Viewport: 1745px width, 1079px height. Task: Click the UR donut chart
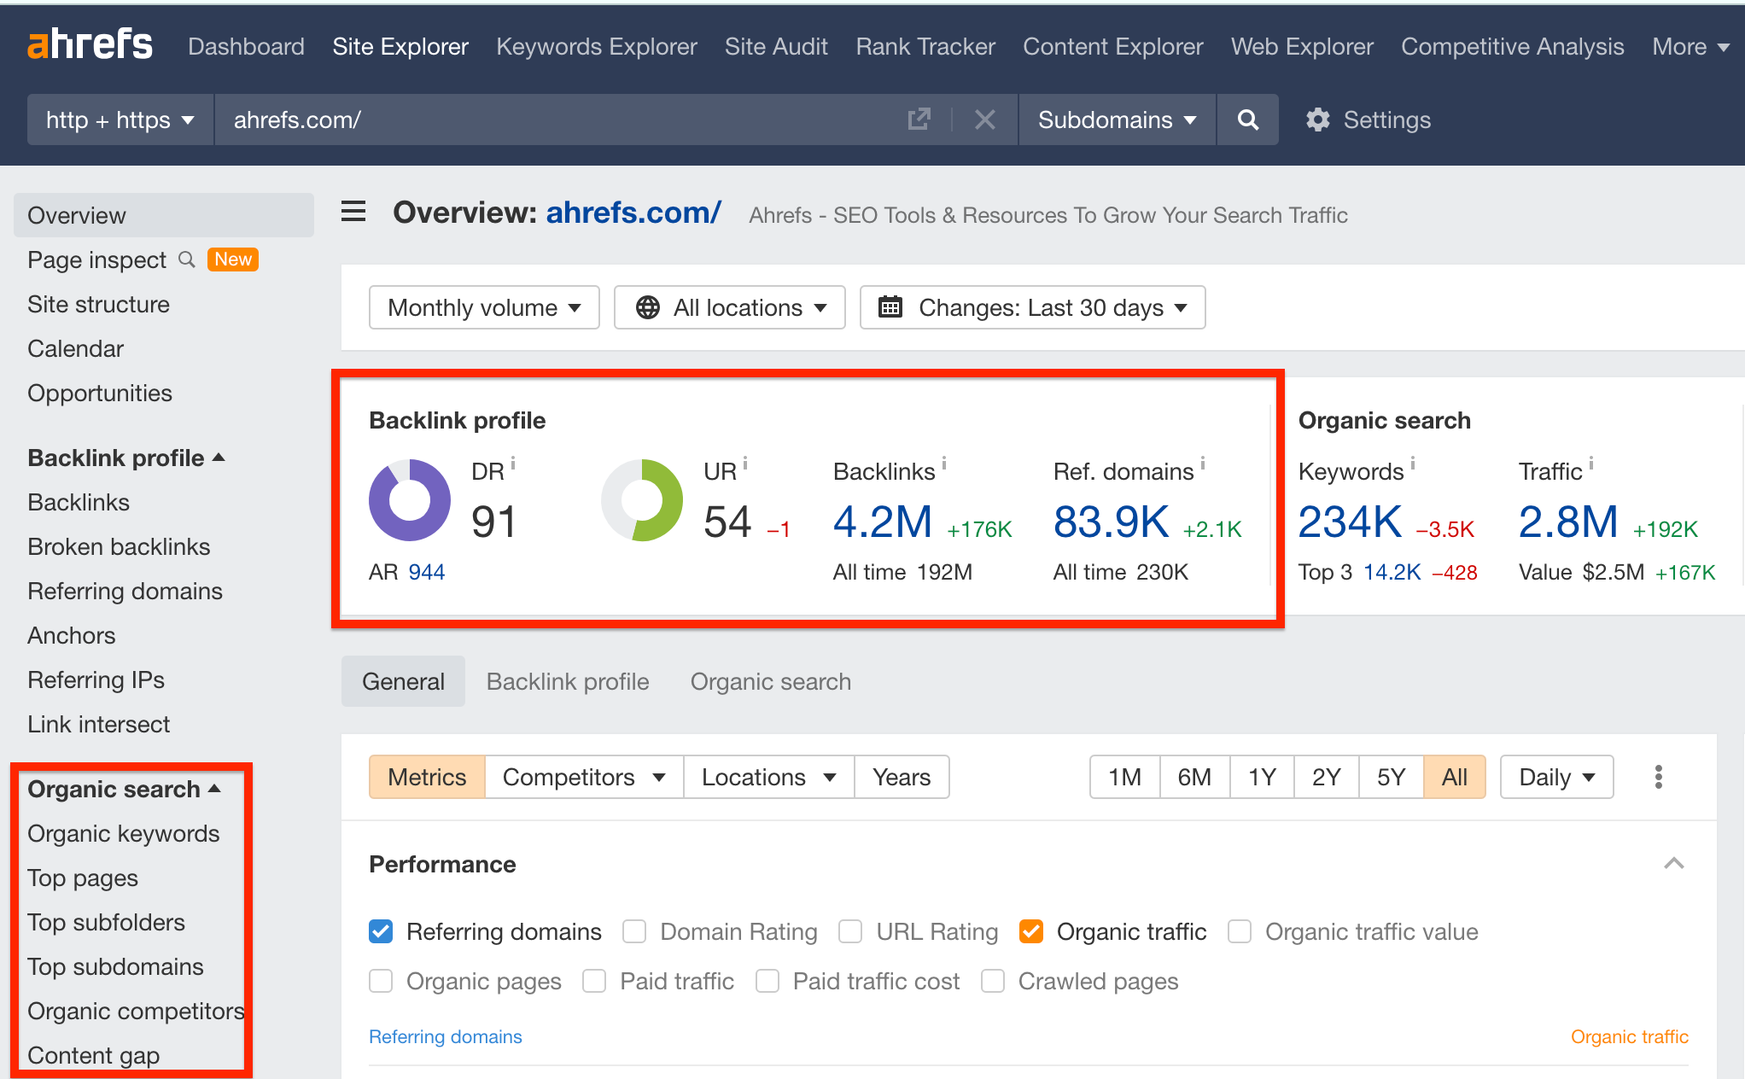pyautogui.click(x=642, y=500)
